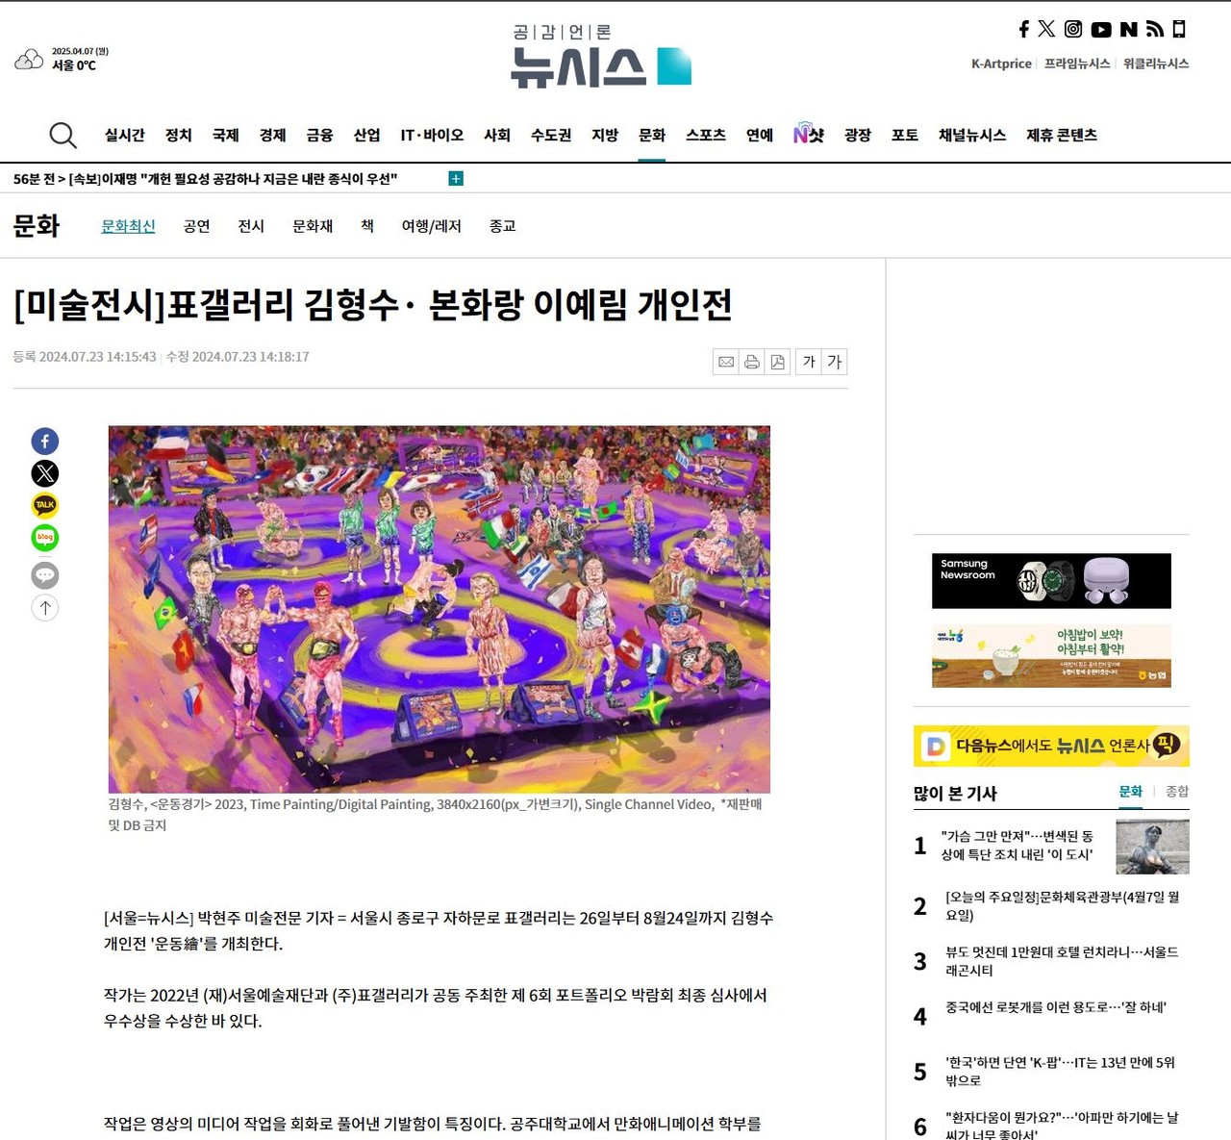
Task: Select 전시 subcategory tab
Action: tap(251, 226)
